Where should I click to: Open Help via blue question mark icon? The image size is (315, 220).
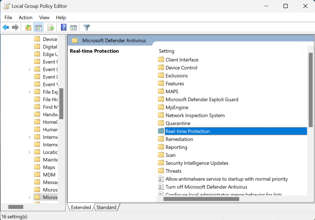(64, 27)
